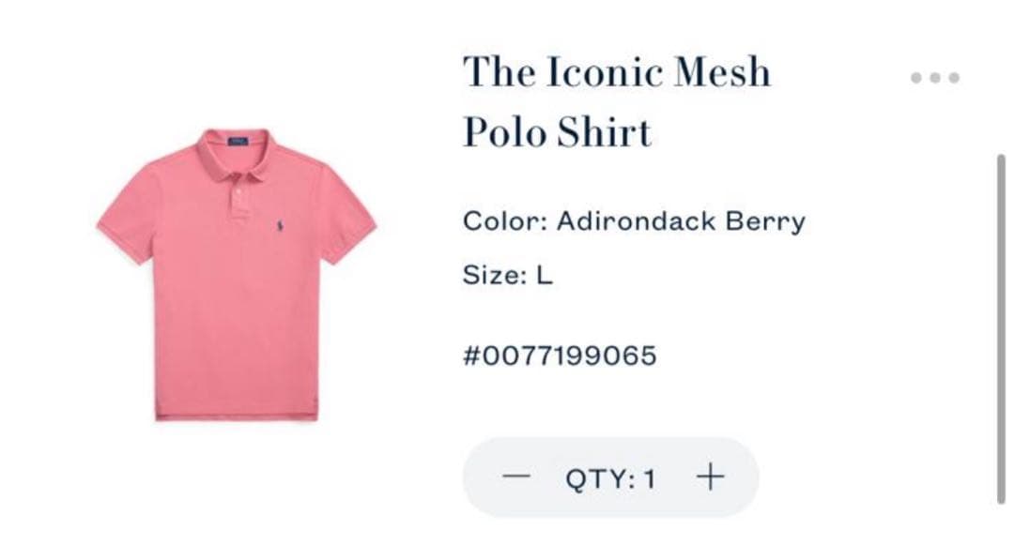Viewport: 1014px width, 545px height.
Task: Click the blue collar label on shirt
Action: pos(238,141)
